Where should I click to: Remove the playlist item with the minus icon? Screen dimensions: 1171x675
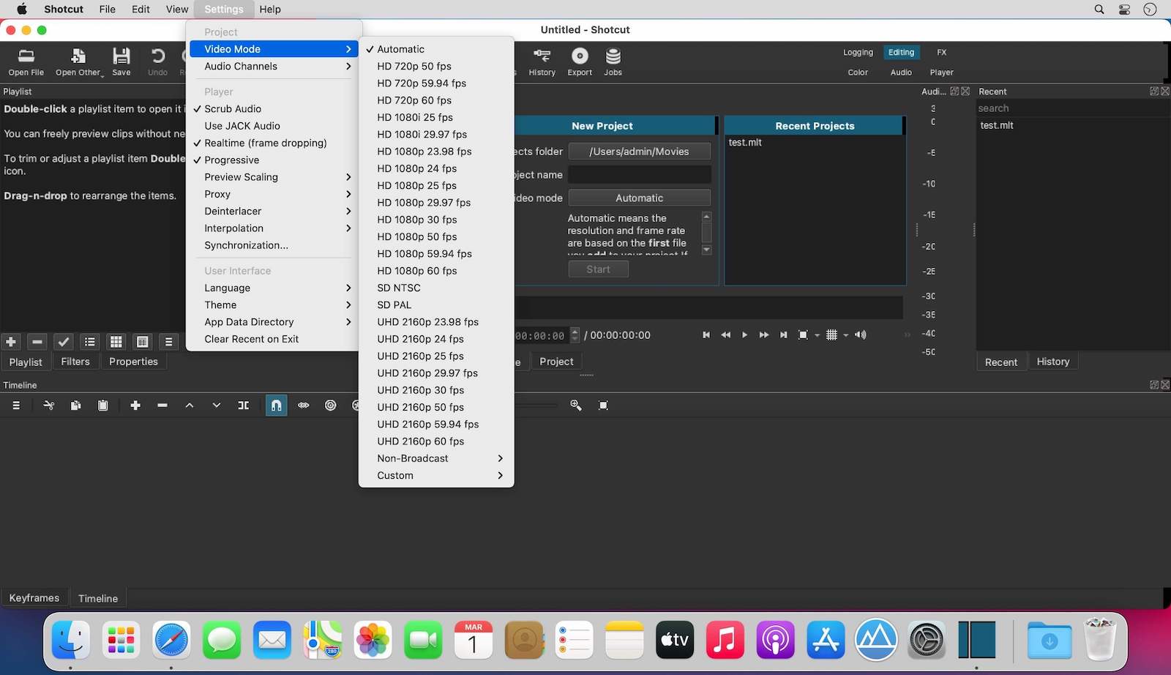37,342
